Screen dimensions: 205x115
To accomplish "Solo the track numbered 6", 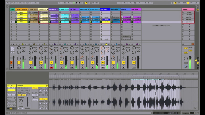I will pos(62,65).
